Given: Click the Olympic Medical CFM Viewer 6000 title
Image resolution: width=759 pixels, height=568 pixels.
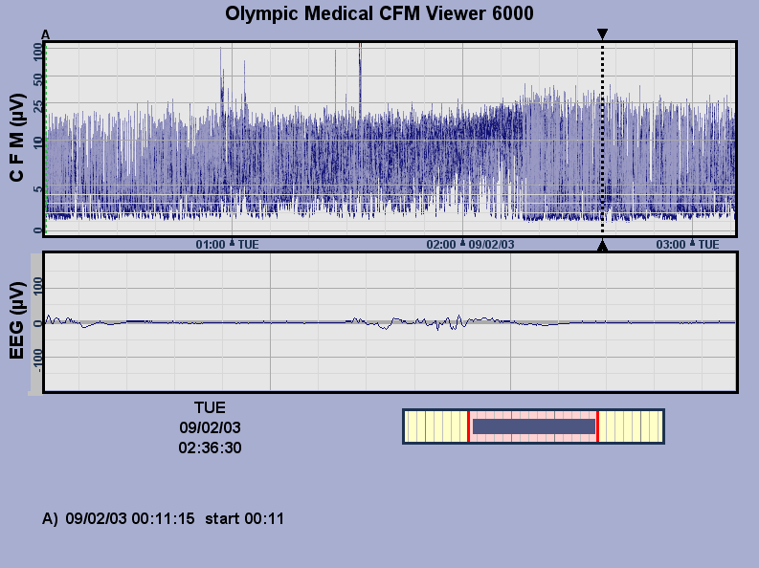Looking at the screenshot, I should (x=379, y=13).
